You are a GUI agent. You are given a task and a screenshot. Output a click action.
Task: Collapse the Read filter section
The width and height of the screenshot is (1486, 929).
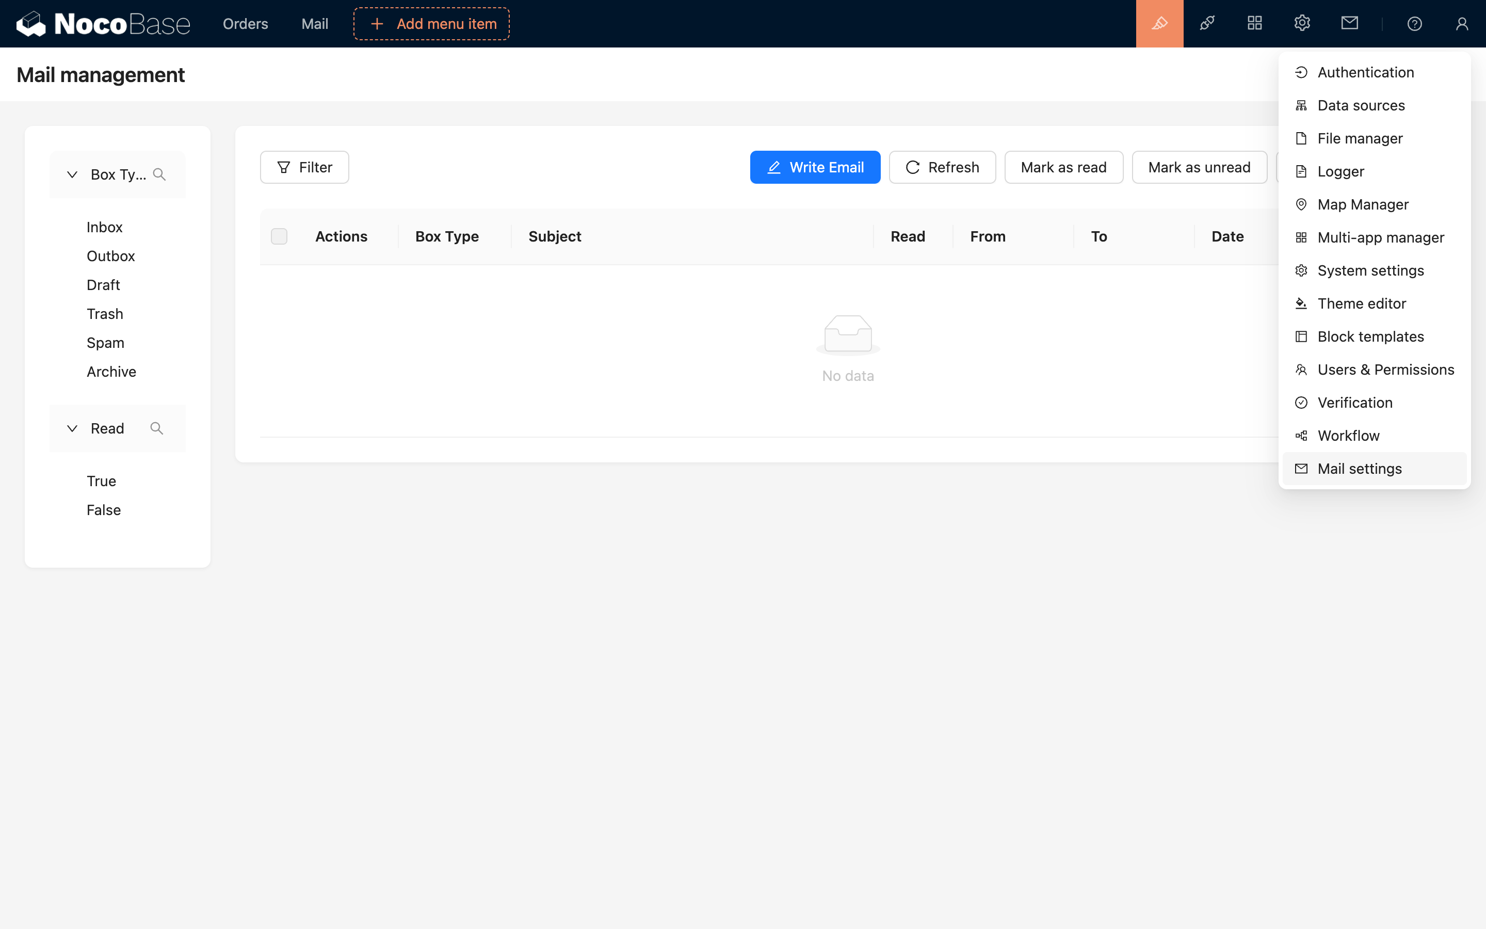(x=72, y=428)
